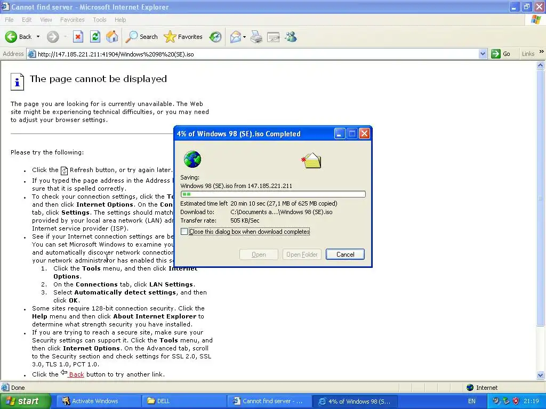
Task: Open the Tools menu
Action: 100,20
